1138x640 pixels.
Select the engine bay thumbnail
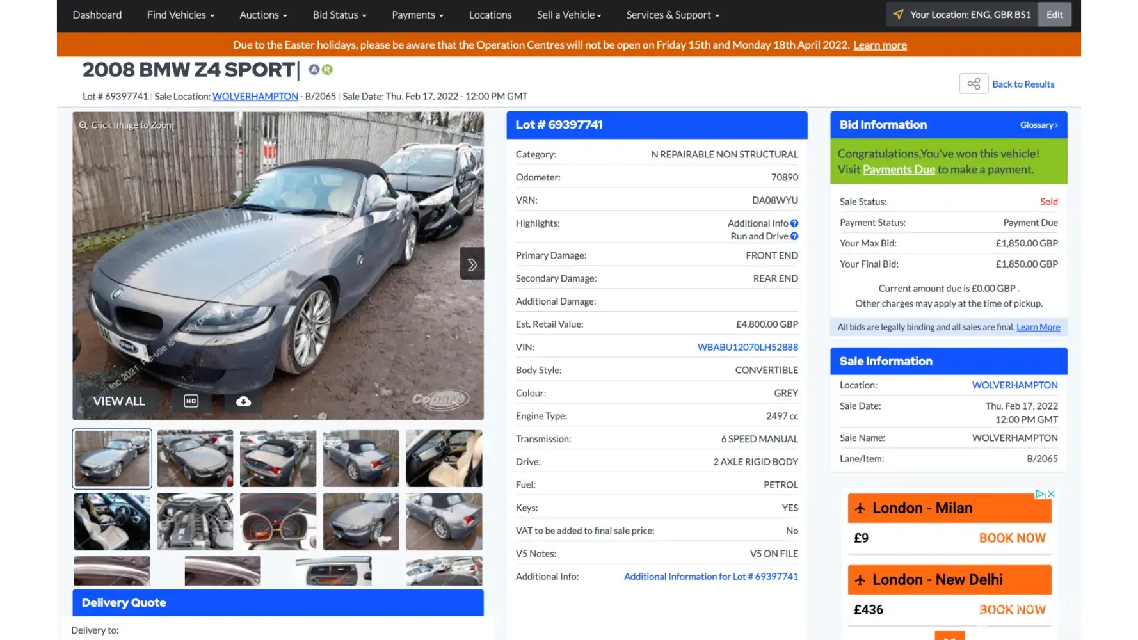195,522
